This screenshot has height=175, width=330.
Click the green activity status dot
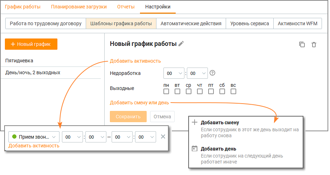(14, 136)
